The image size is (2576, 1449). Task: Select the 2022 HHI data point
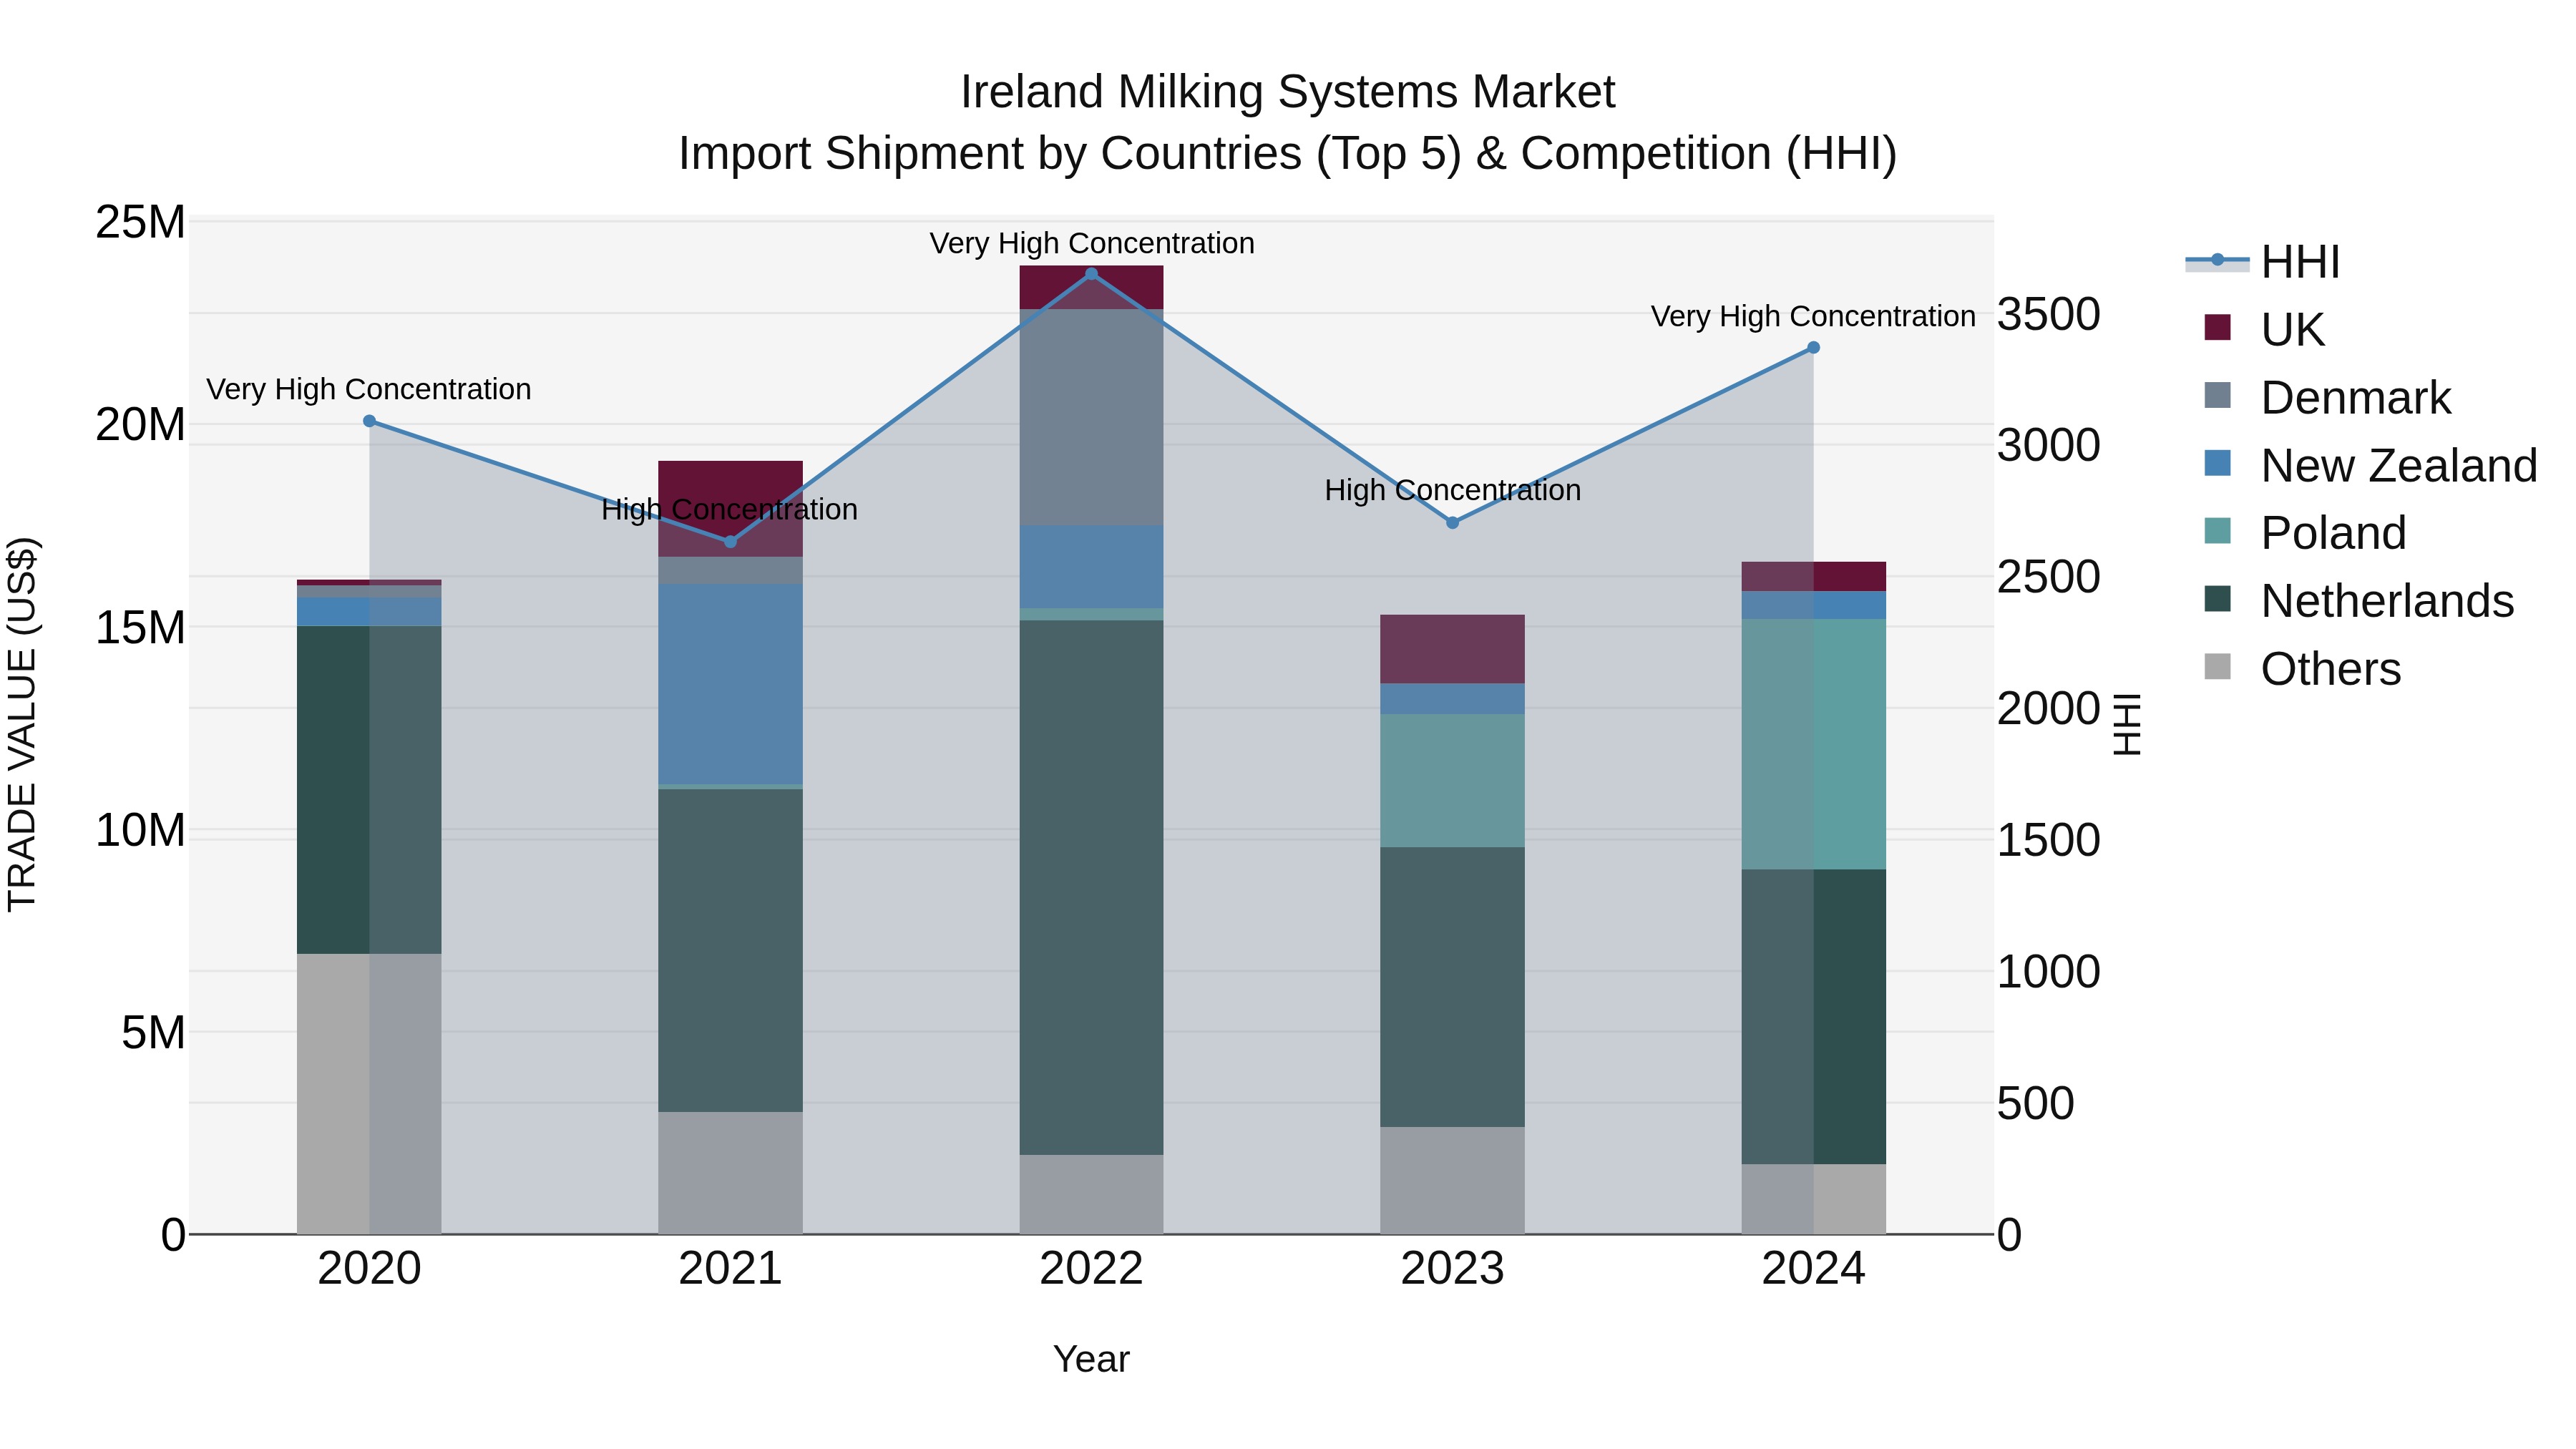[1091, 273]
